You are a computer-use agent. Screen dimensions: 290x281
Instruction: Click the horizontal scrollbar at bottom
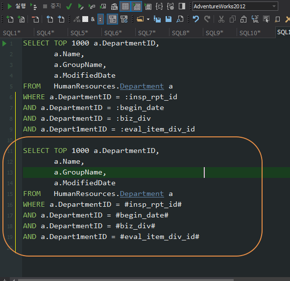(126, 280)
